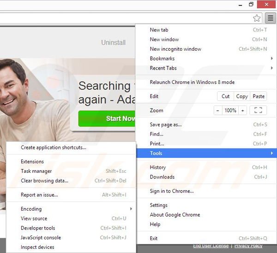Image resolution: width=277 pixels, height=253 pixels.
Task: Click the 100% zoom level value
Action: [230, 111]
